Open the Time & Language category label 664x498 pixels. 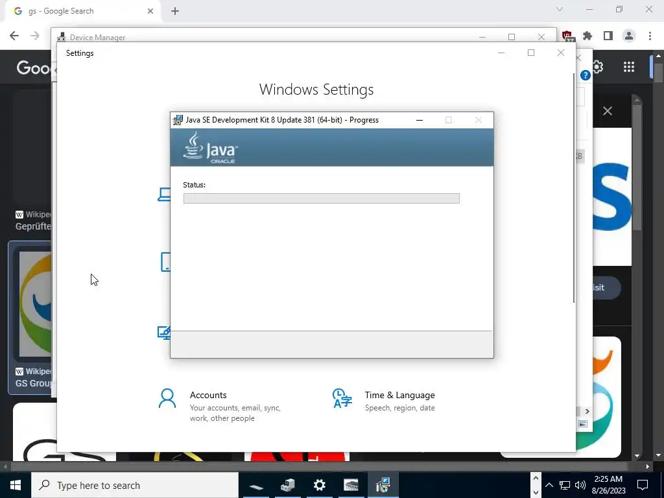(x=399, y=395)
